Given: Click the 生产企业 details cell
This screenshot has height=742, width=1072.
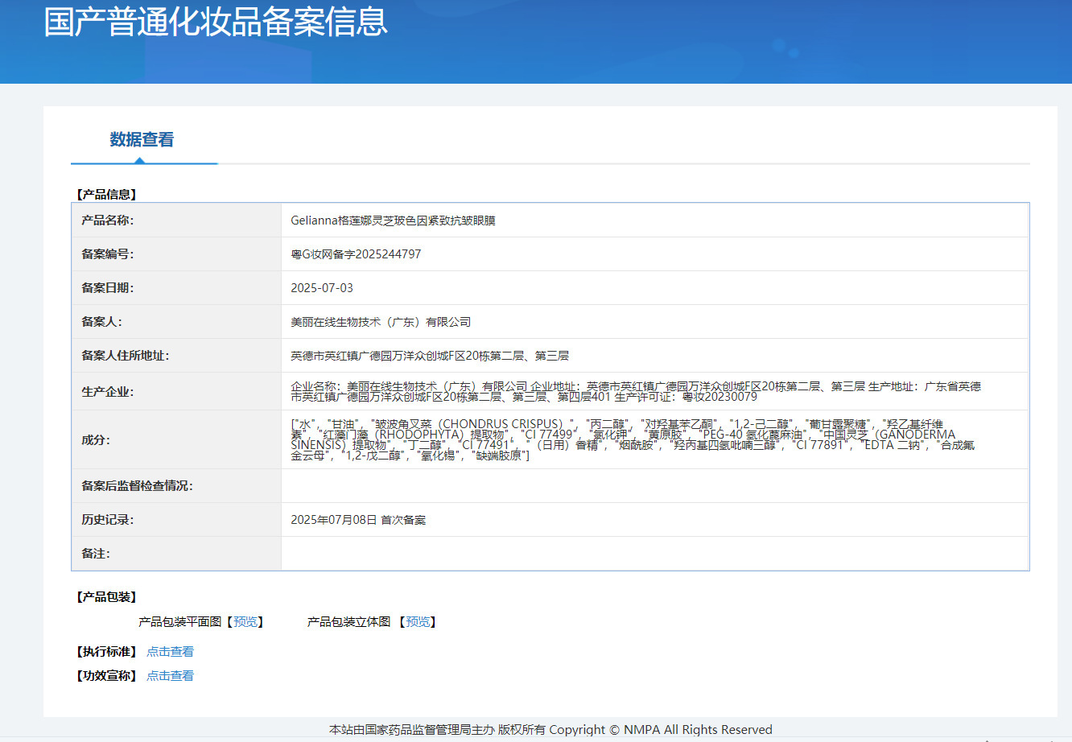Looking at the screenshot, I should tap(655, 391).
